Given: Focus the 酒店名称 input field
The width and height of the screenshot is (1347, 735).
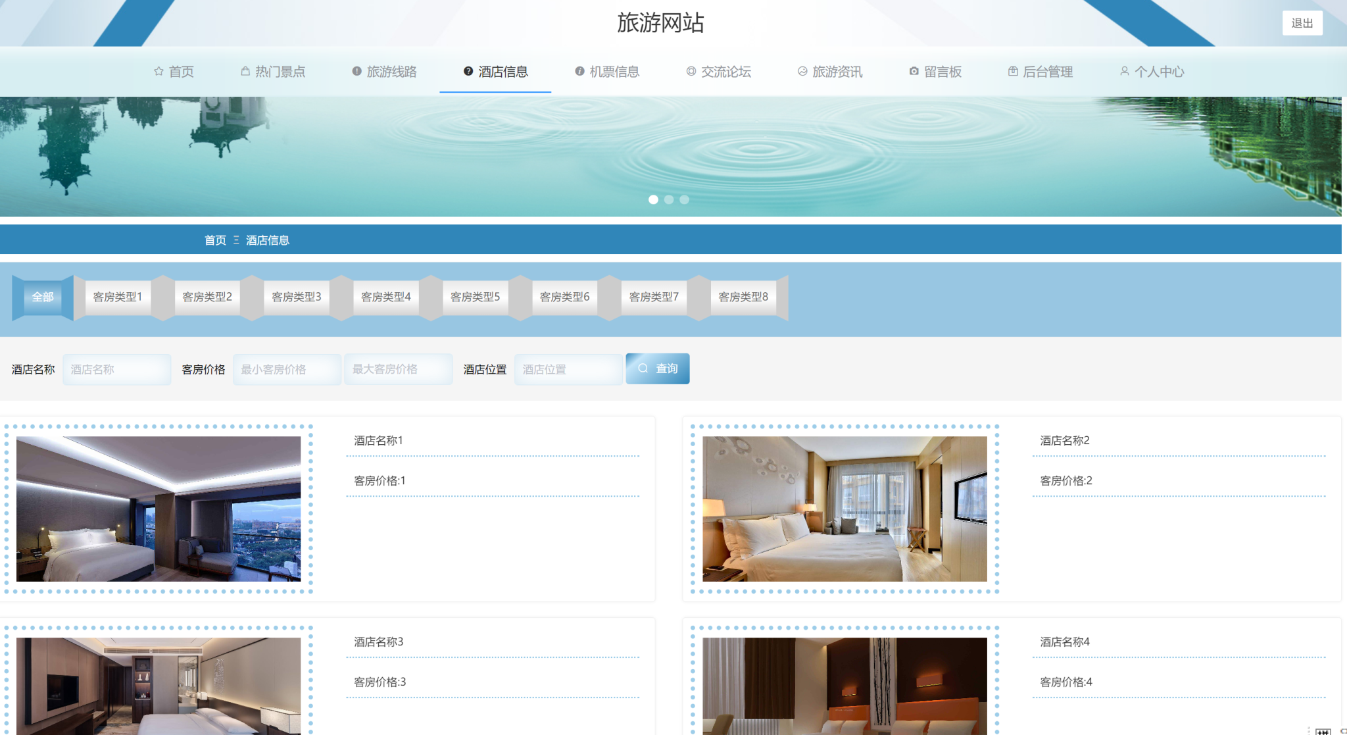Looking at the screenshot, I should pos(117,369).
